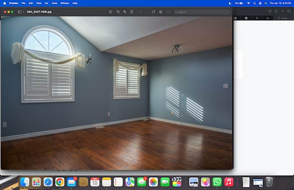The height and width of the screenshot is (190, 294).
Task: Open the Preview application menu
Action: coord(14,3)
